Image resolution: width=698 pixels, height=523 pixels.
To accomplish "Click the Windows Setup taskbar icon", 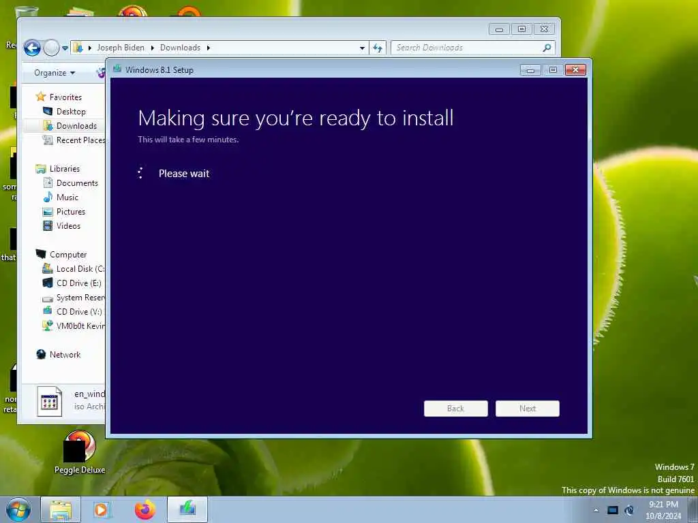I will point(187,509).
